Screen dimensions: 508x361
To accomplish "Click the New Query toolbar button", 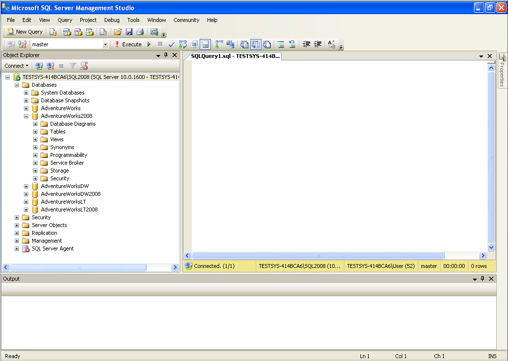I will 25,32.
